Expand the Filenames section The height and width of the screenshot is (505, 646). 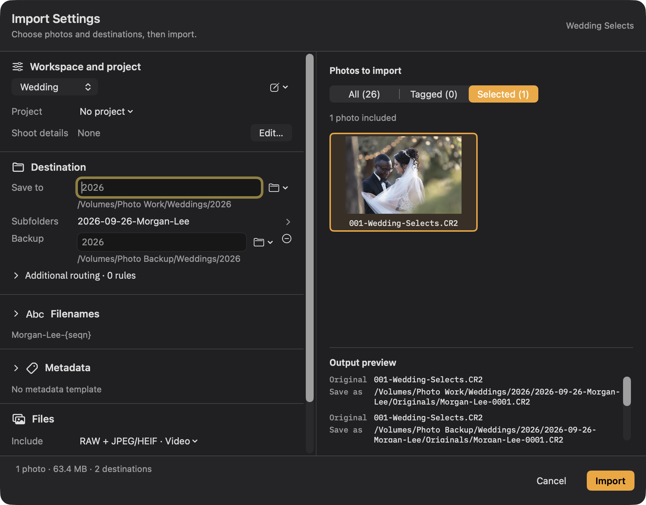pyautogui.click(x=16, y=314)
